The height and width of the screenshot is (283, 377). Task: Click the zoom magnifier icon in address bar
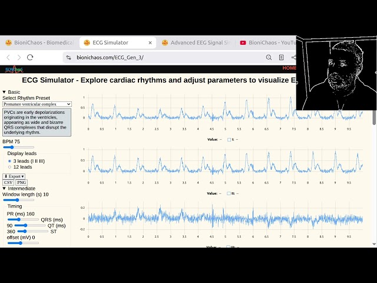269,57
